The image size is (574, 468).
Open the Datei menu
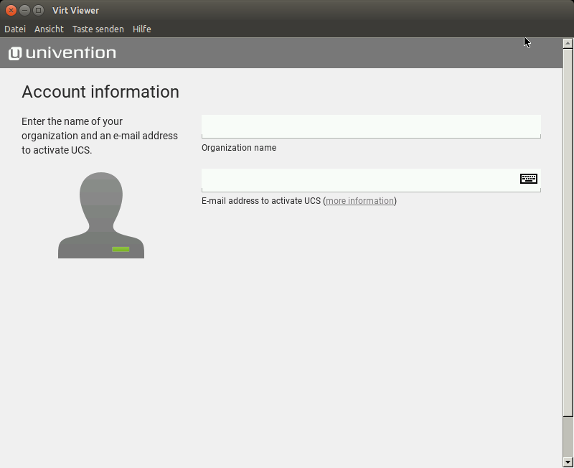[x=15, y=29]
